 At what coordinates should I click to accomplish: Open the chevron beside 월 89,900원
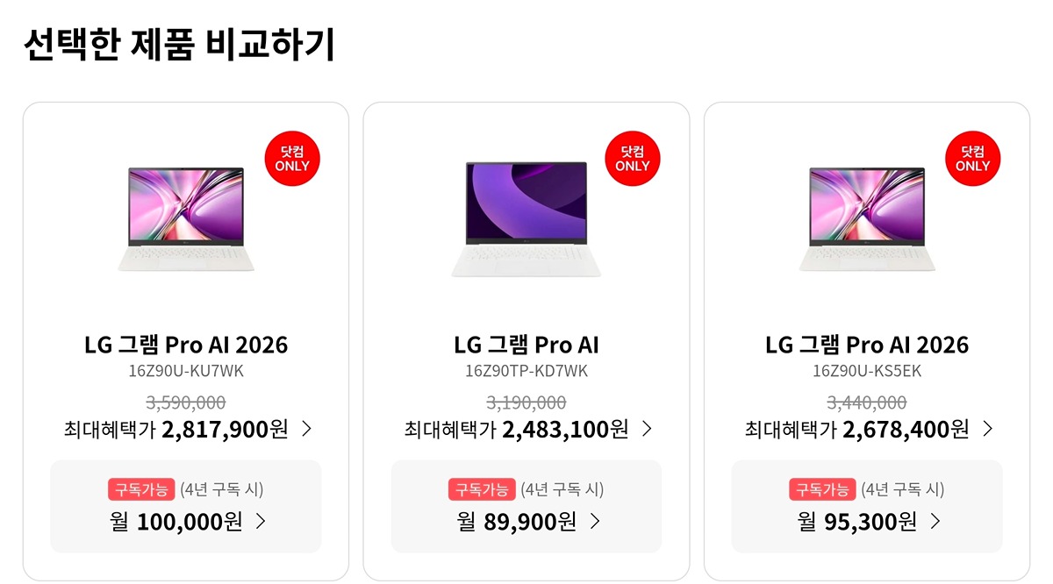[595, 522]
